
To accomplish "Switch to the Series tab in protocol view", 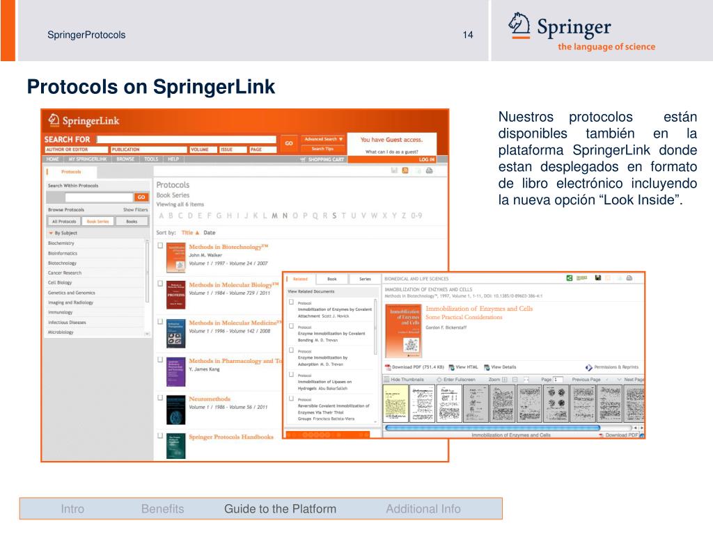I will [x=365, y=279].
